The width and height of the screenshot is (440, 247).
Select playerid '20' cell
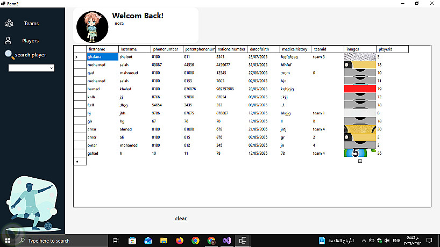click(392, 129)
